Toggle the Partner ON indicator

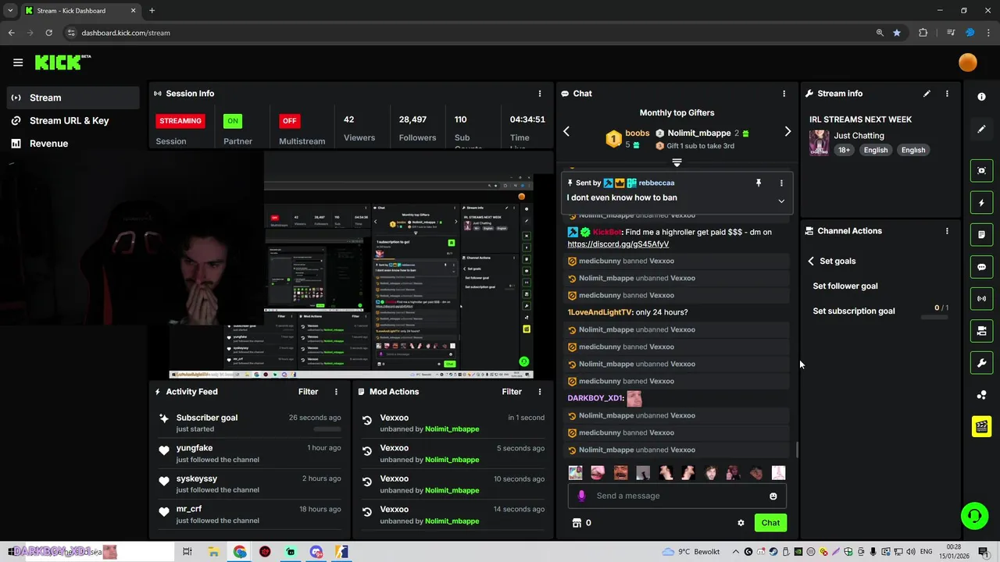[233, 121]
